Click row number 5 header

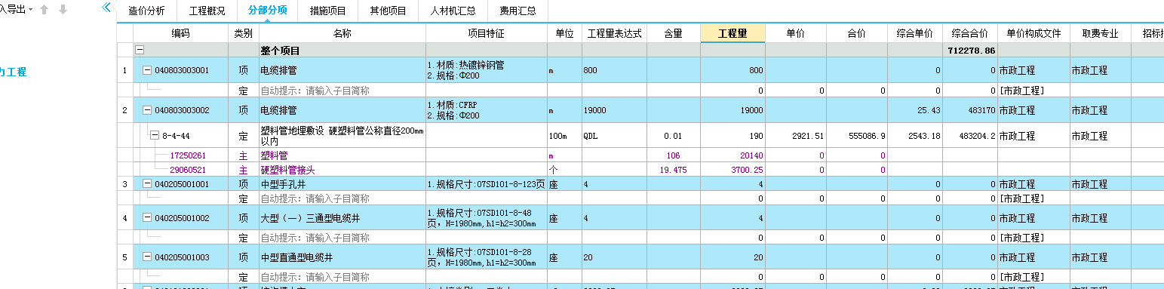125,257
